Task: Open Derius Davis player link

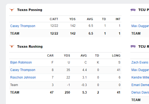Action: pyautogui.click(x=140, y=92)
